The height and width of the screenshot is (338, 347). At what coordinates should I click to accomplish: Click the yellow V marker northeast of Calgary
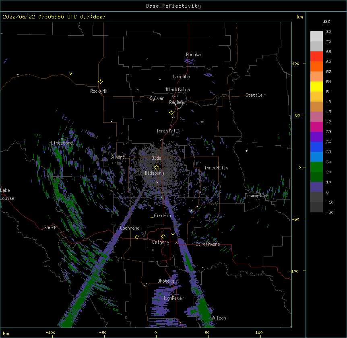(x=173, y=234)
